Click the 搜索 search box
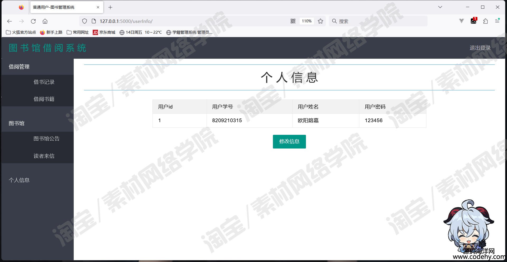 [378, 21]
